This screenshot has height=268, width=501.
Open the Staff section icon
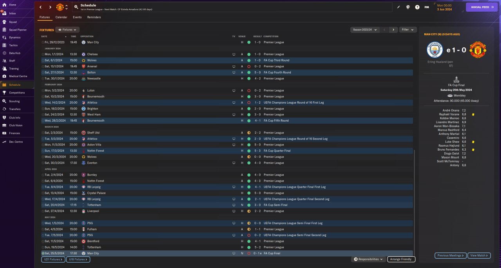pyautogui.click(x=4, y=61)
